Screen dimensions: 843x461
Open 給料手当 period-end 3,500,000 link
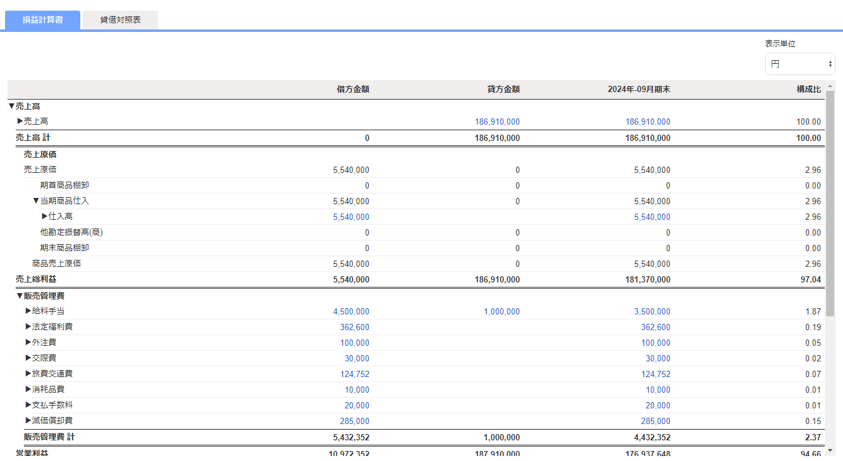click(x=652, y=311)
